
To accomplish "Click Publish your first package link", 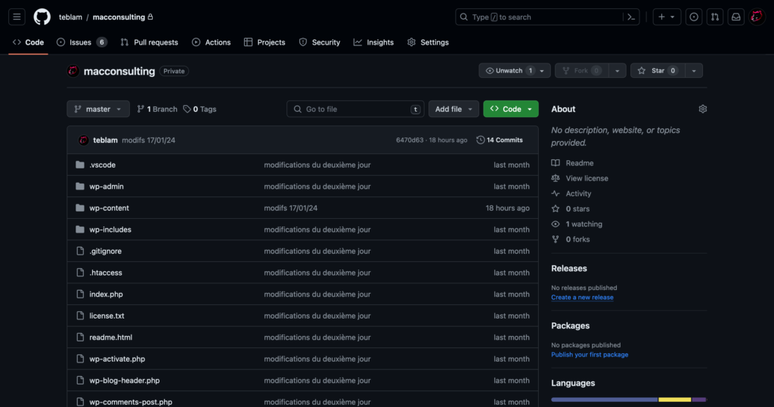I will (590, 355).
